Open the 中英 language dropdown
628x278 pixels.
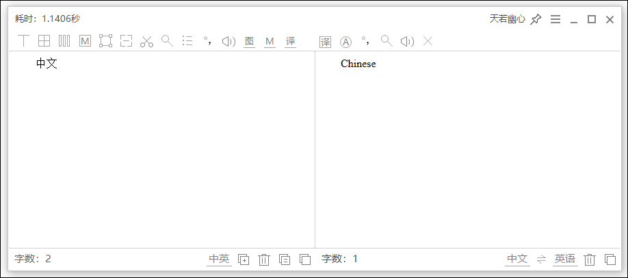[219, 259]
